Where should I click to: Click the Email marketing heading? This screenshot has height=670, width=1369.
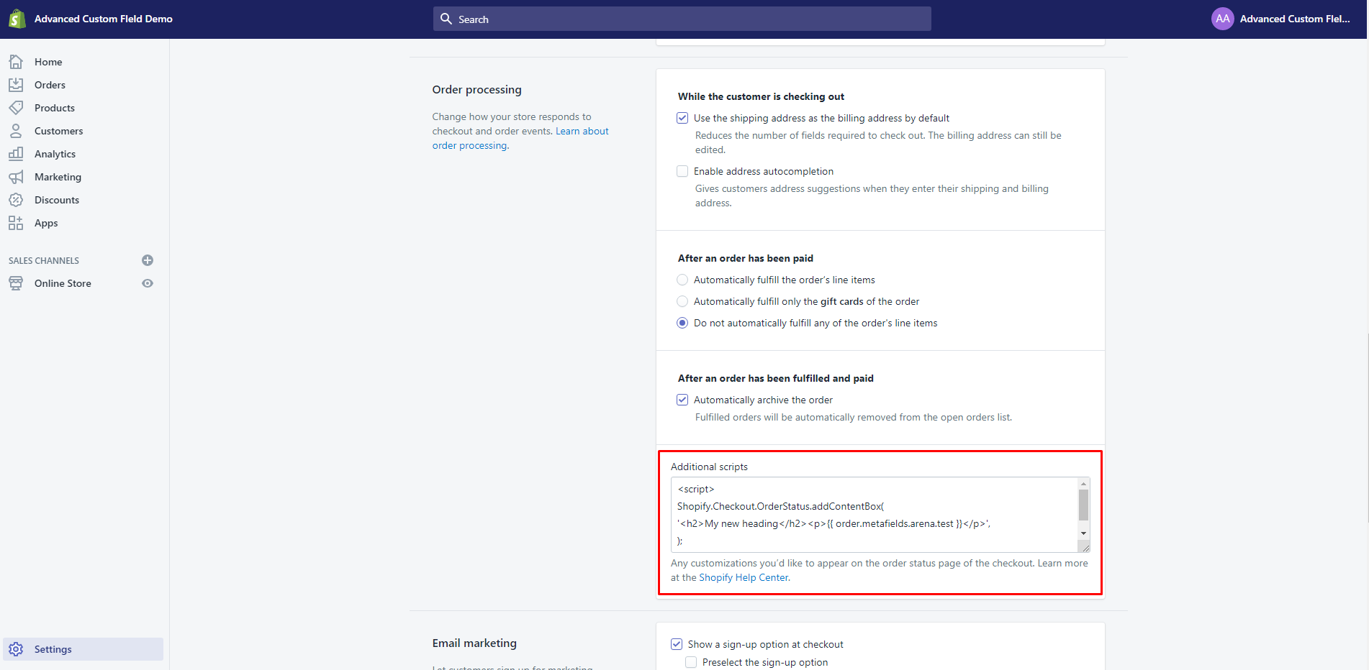tap(474, 643)
